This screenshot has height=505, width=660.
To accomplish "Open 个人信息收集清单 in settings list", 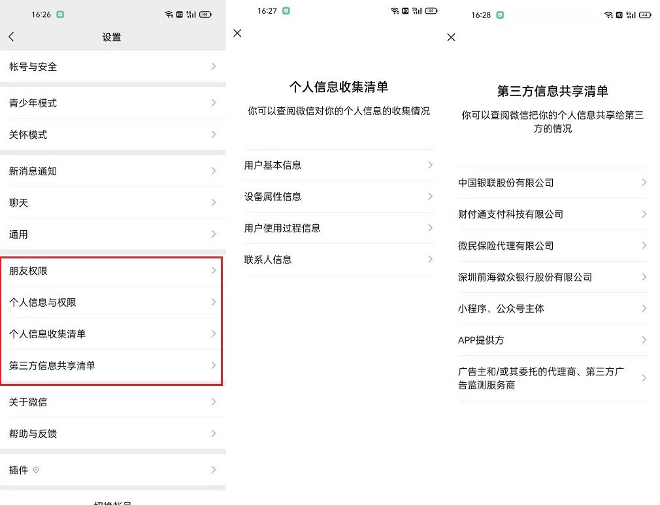I will coord(112,334).
